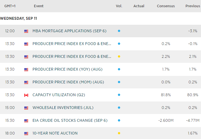
Task: Click the US flag beside Wholesale Inventories
Action: point(26,108)
